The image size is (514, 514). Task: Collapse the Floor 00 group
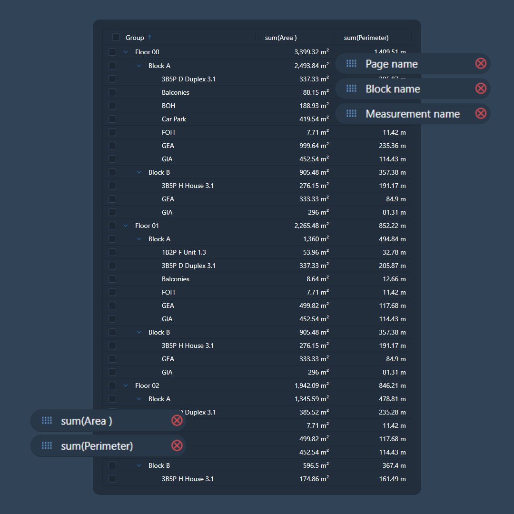coord(125,52)
